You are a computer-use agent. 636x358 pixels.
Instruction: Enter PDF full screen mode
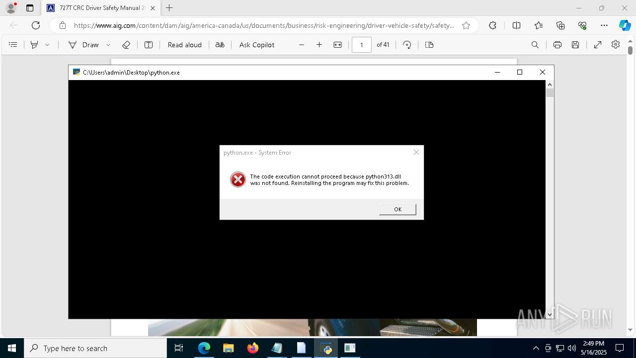click(598, 45)
